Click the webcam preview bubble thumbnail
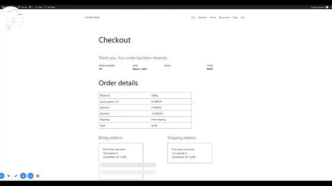Viewport: 332px width, 186px height. pyautogui.click(x=11, y=20)
